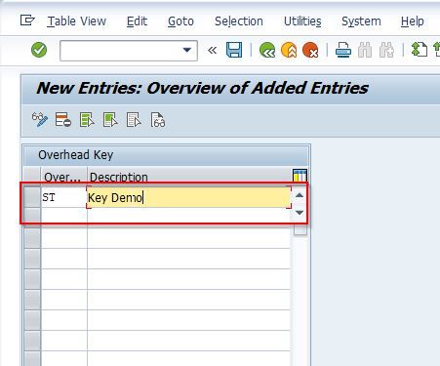
Task: Select the second table row selector
Action: (x=32, y=218)
